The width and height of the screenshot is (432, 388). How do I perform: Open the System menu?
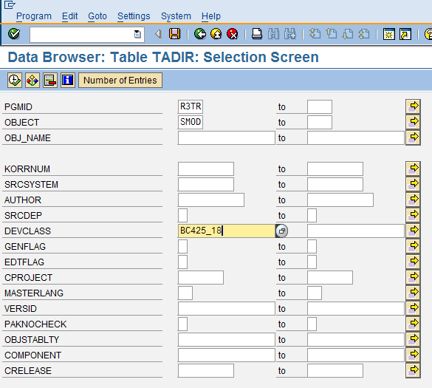coord(176,16)
